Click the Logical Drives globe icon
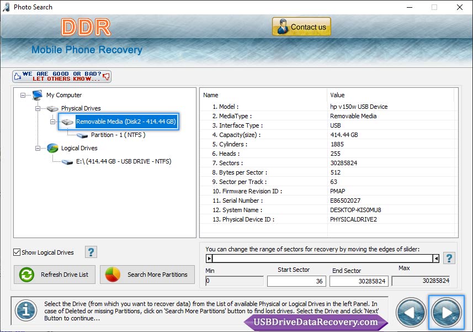Viewport: 473px width, 332px height. (52, 148)
